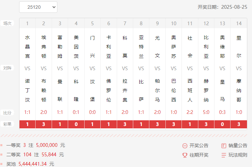Click home team 奥维耶
Image resolution: width=252 pixels, height=167 pixels.
[222, 47]
